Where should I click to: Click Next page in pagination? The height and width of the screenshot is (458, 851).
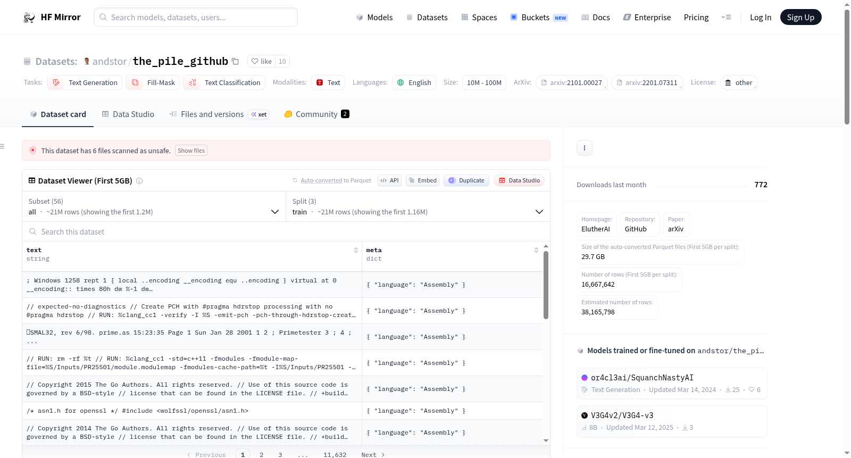[x=373, y=455]
